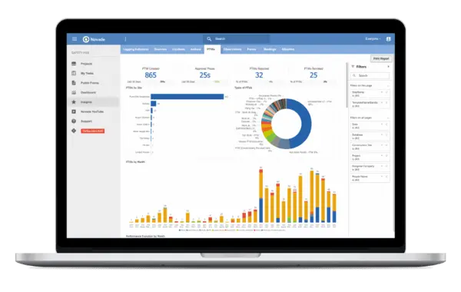Click the Novade YouTube play icon
This screenshot has height=292, width=461.
coord(74,111)
